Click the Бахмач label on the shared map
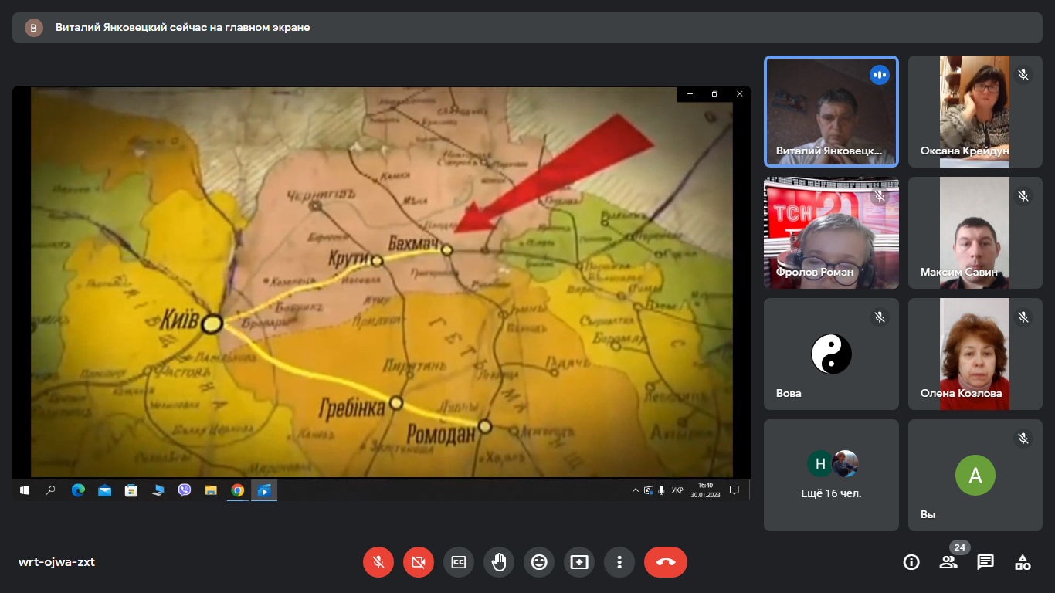 point(413,244)
